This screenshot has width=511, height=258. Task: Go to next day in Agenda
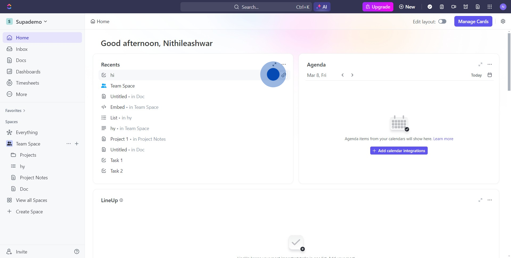tap(352, 75)
